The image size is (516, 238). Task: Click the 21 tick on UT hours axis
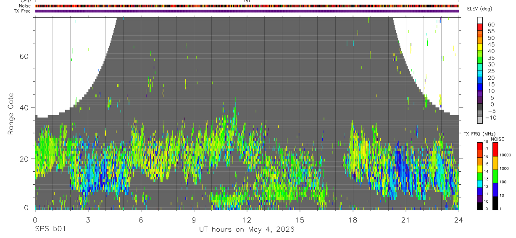click(x=406, y=220)
